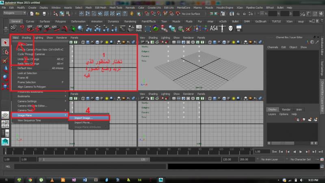Click the four-view layout icon in toolbox
The width and height of the screenshot is (325, 183).
point(5,124)
